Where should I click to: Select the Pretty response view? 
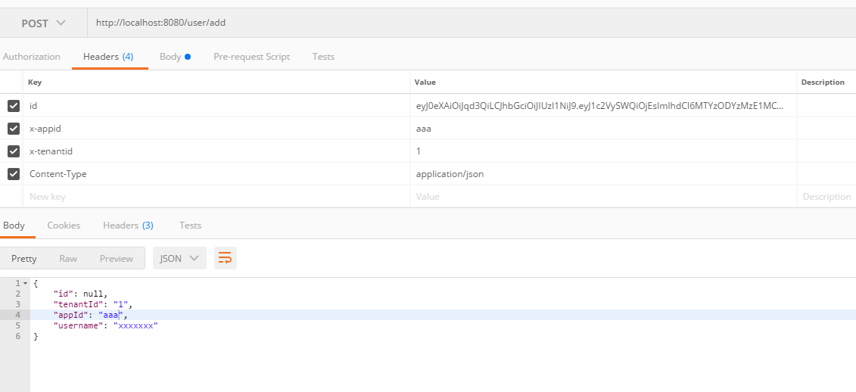[x=24, y=259]
